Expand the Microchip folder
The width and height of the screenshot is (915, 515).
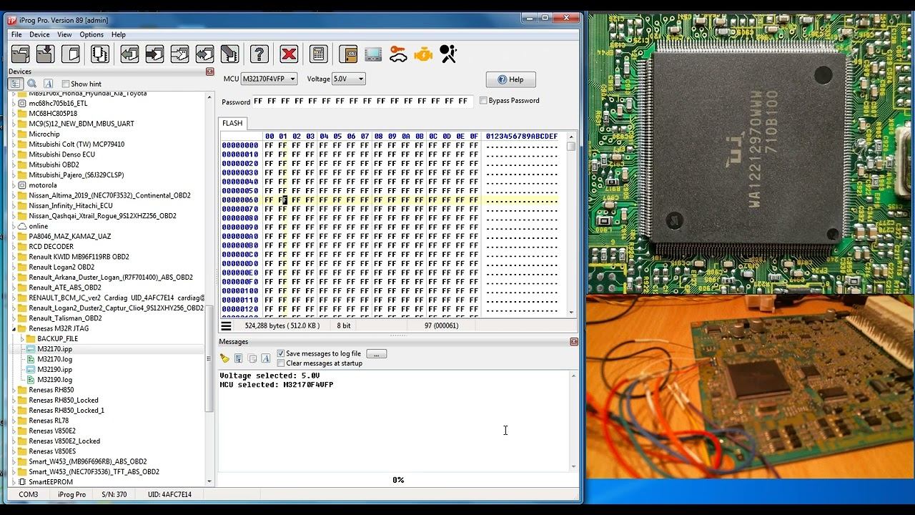14,134
